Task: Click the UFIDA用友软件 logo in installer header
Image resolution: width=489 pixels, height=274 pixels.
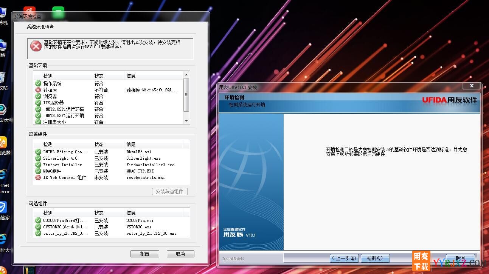Action: 450,100
